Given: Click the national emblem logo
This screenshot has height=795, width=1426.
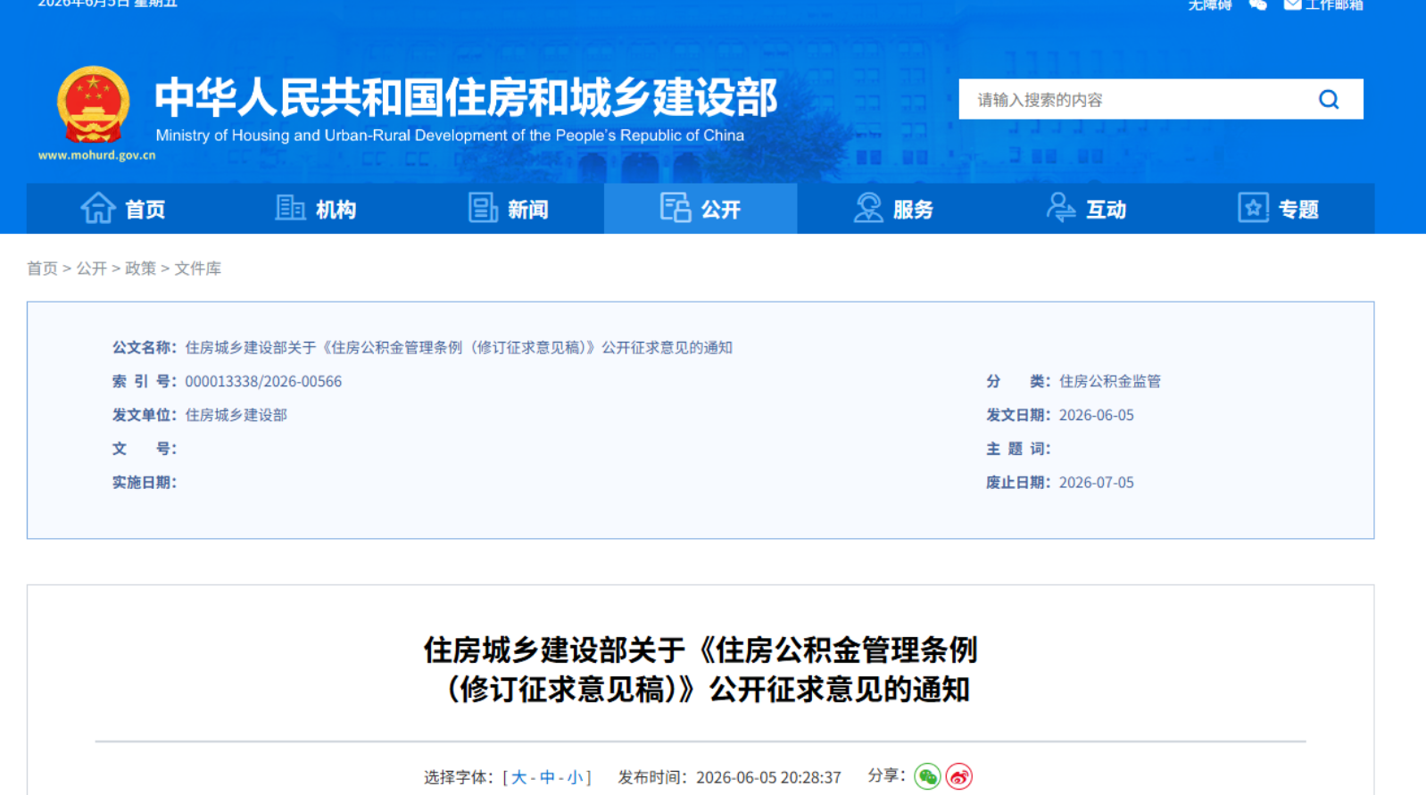Looking at the screenshot, I should pyautogui.click(x=93, y=104).
